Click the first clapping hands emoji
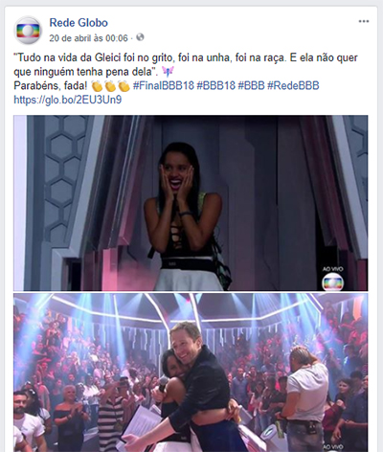Image resolution: width=383 pixels, height=452 pixels. (x=97, y=86)
